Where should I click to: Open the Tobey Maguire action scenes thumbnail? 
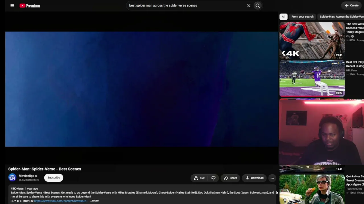coord(312,40)
